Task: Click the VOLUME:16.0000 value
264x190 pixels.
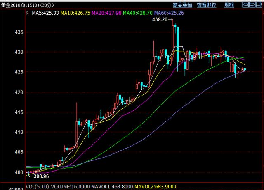Action: click(x=70, y=187)
